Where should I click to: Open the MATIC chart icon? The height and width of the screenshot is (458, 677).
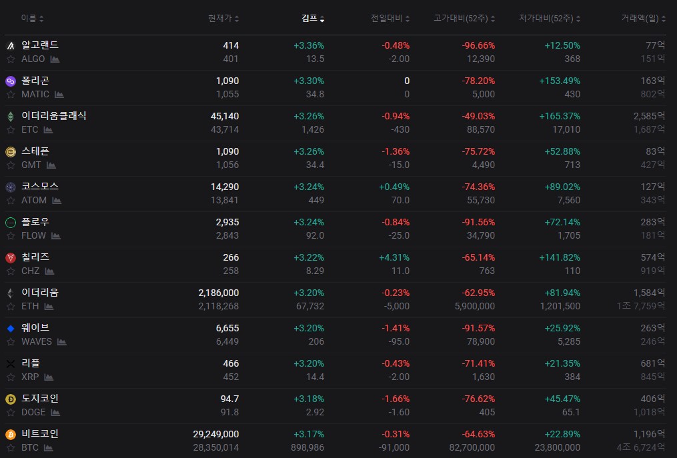(x=59, y=95)
